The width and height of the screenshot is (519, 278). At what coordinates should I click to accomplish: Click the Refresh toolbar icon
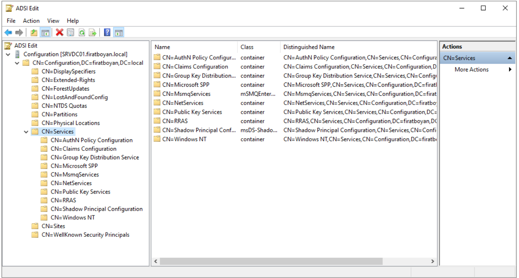82,32
